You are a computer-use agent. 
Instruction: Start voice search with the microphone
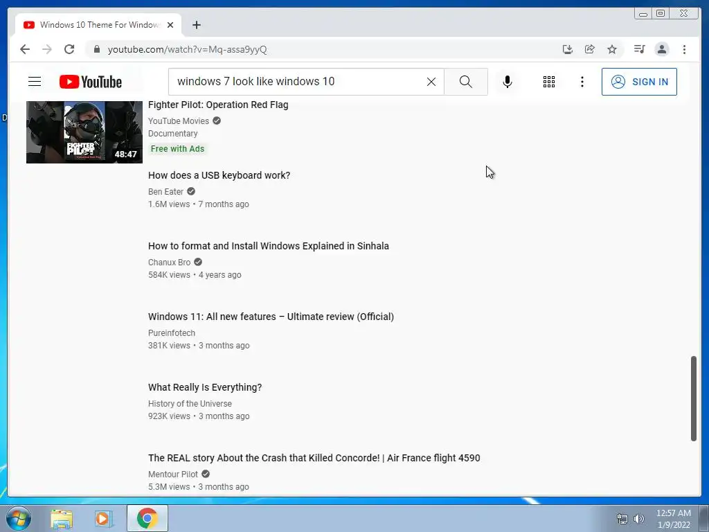(508, 82)
